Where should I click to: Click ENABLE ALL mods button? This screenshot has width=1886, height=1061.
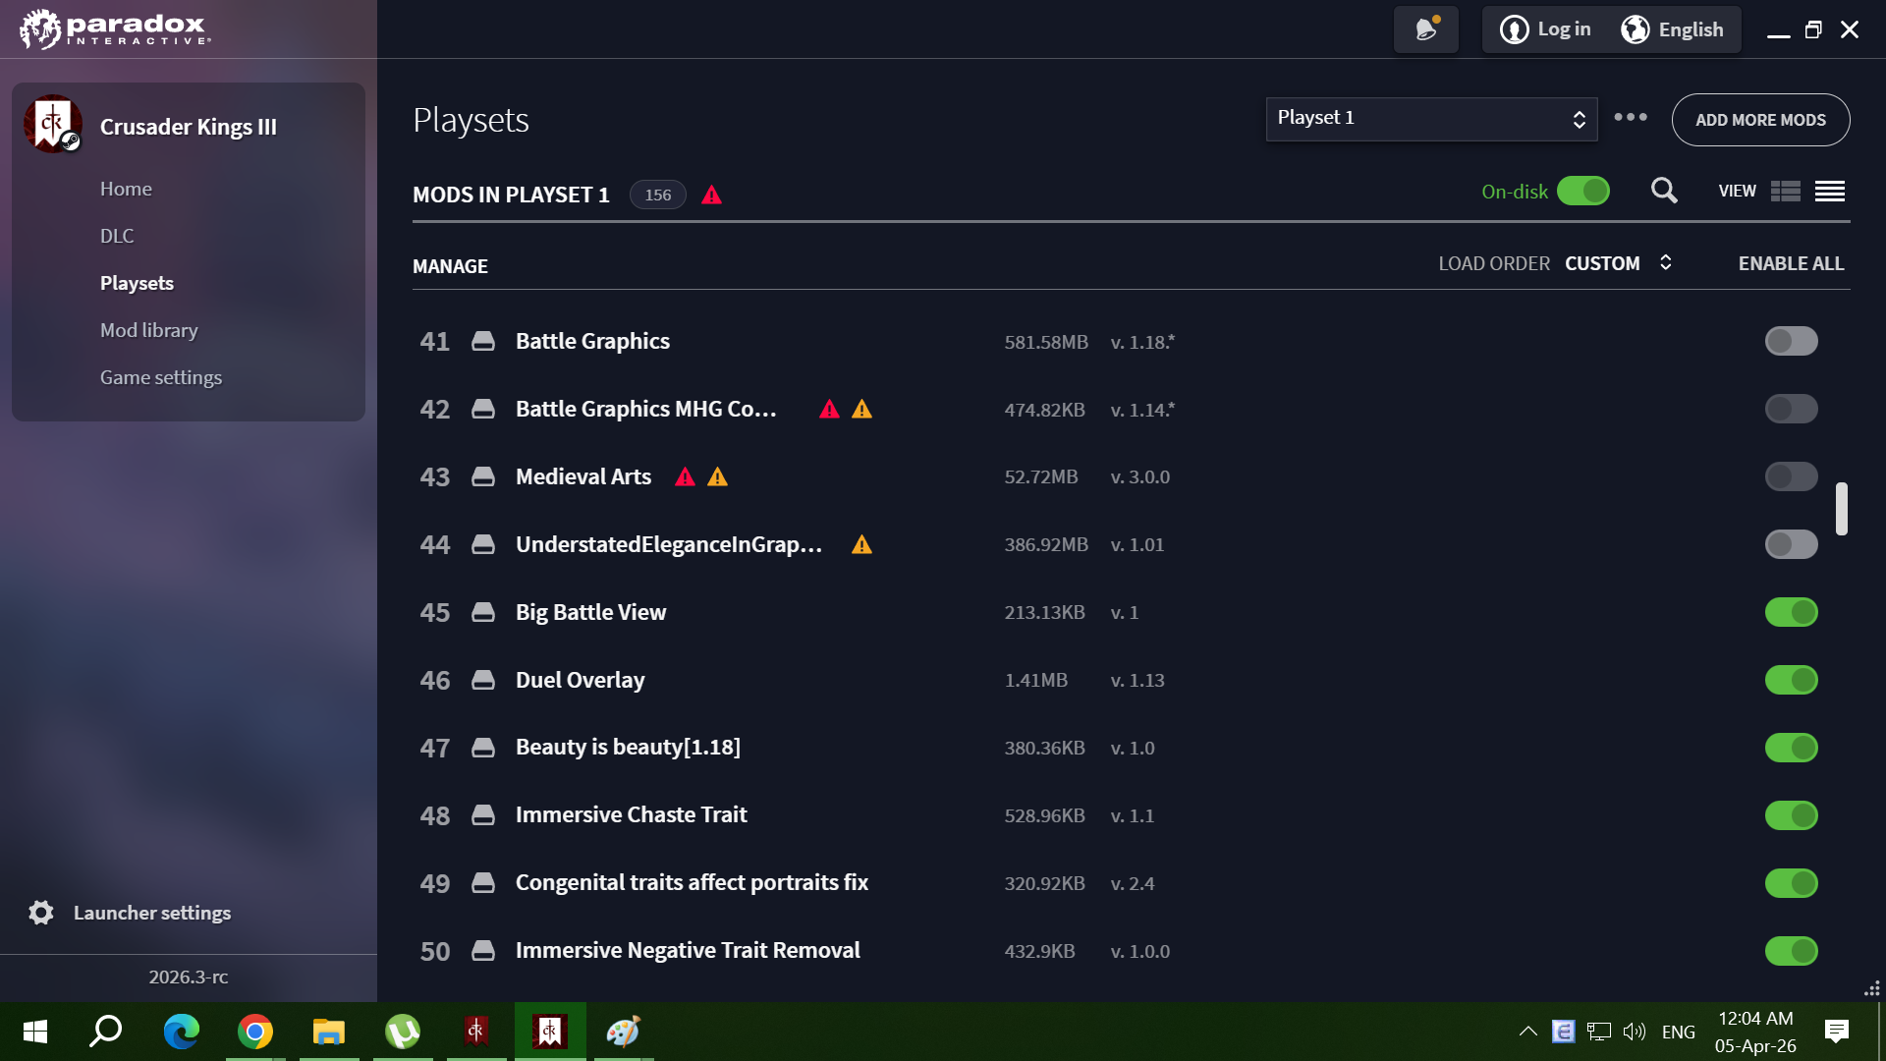[x=1791, y=263]
